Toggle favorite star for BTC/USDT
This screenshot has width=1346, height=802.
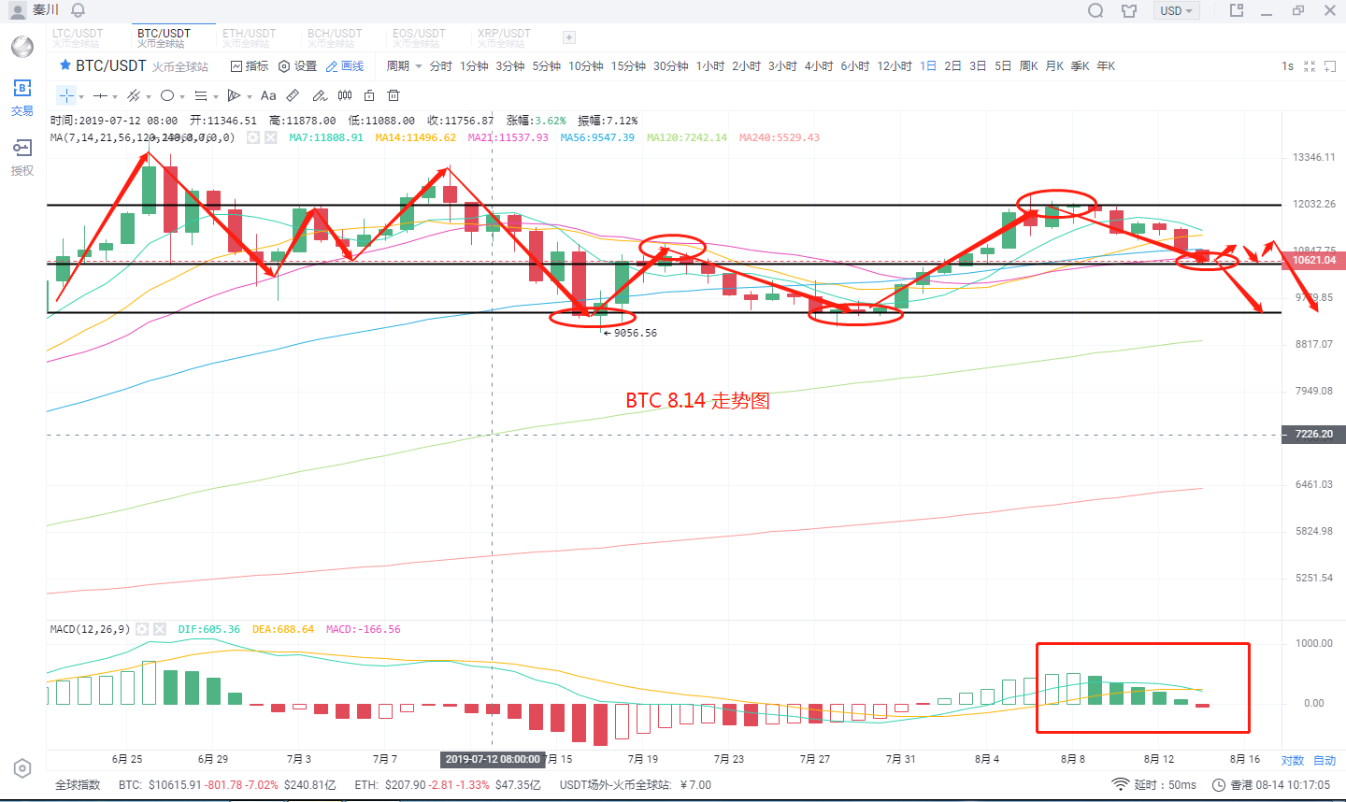pos(64,65)
